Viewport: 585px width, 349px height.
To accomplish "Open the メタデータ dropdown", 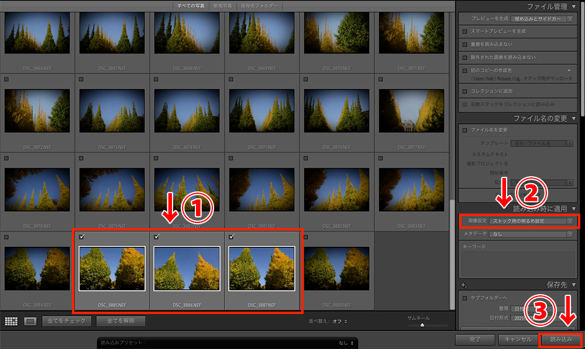I will (x=531, y=234).
